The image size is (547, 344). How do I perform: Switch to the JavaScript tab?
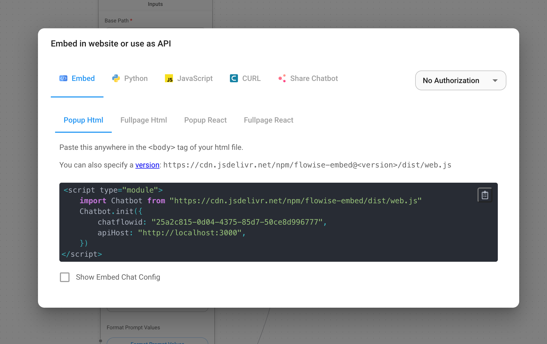[x=189, y=78]
